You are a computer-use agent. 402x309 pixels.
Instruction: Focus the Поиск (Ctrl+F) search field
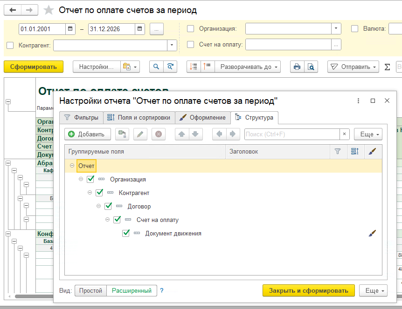(x=292, y=134)
